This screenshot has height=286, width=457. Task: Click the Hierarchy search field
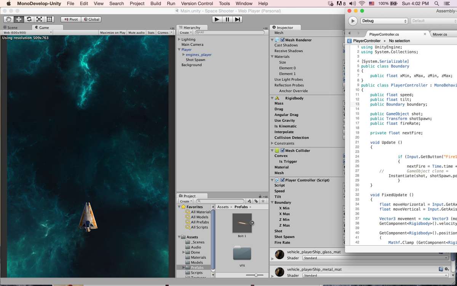[229, 32]
